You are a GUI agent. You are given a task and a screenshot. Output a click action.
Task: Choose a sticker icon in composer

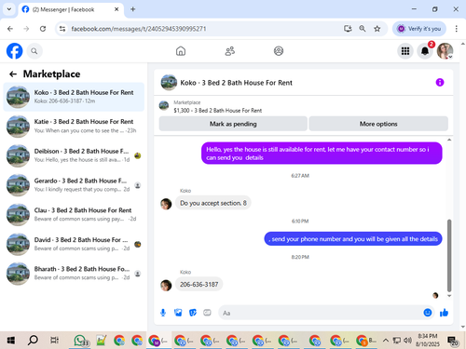tap(193, 313)
